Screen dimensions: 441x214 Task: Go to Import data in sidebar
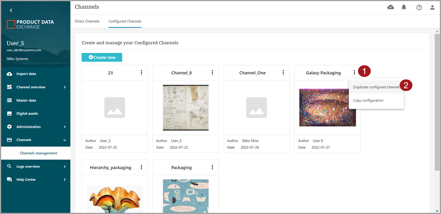[x=26, y=74]
